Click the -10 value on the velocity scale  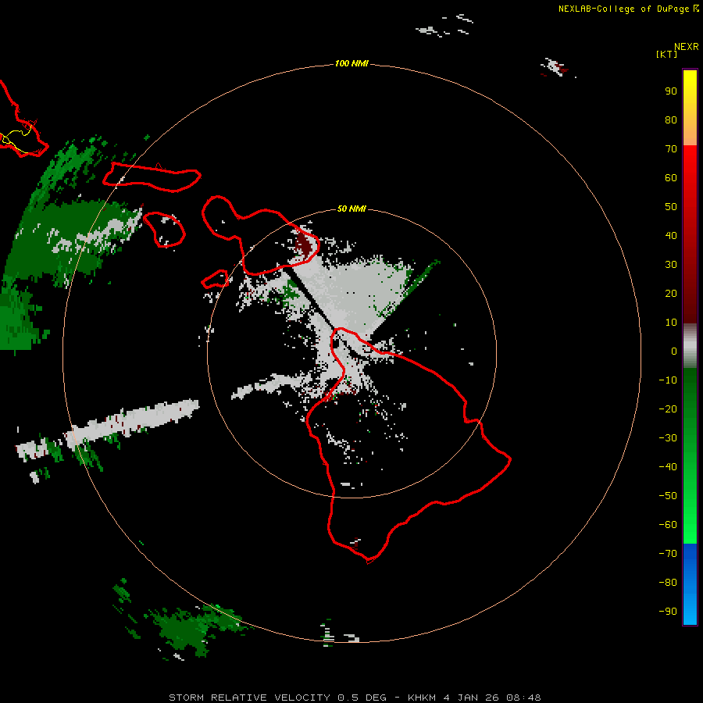click(668, 380)
